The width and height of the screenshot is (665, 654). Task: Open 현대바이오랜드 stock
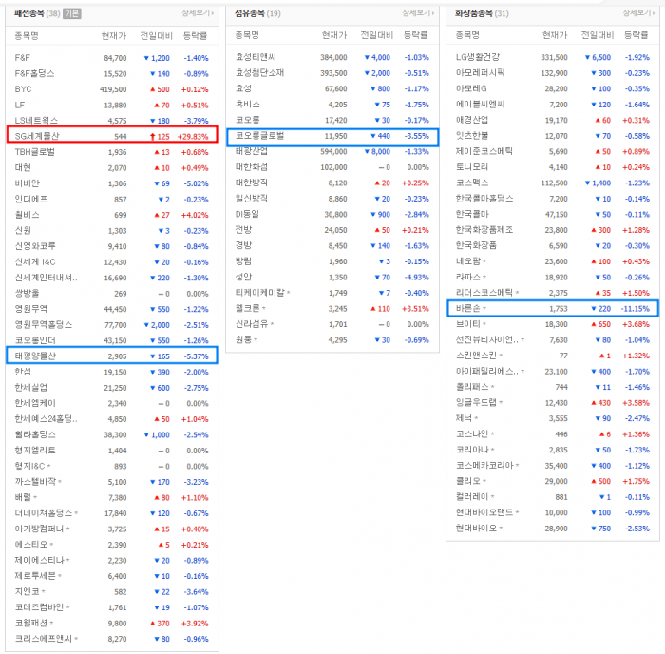pos(484,512)
